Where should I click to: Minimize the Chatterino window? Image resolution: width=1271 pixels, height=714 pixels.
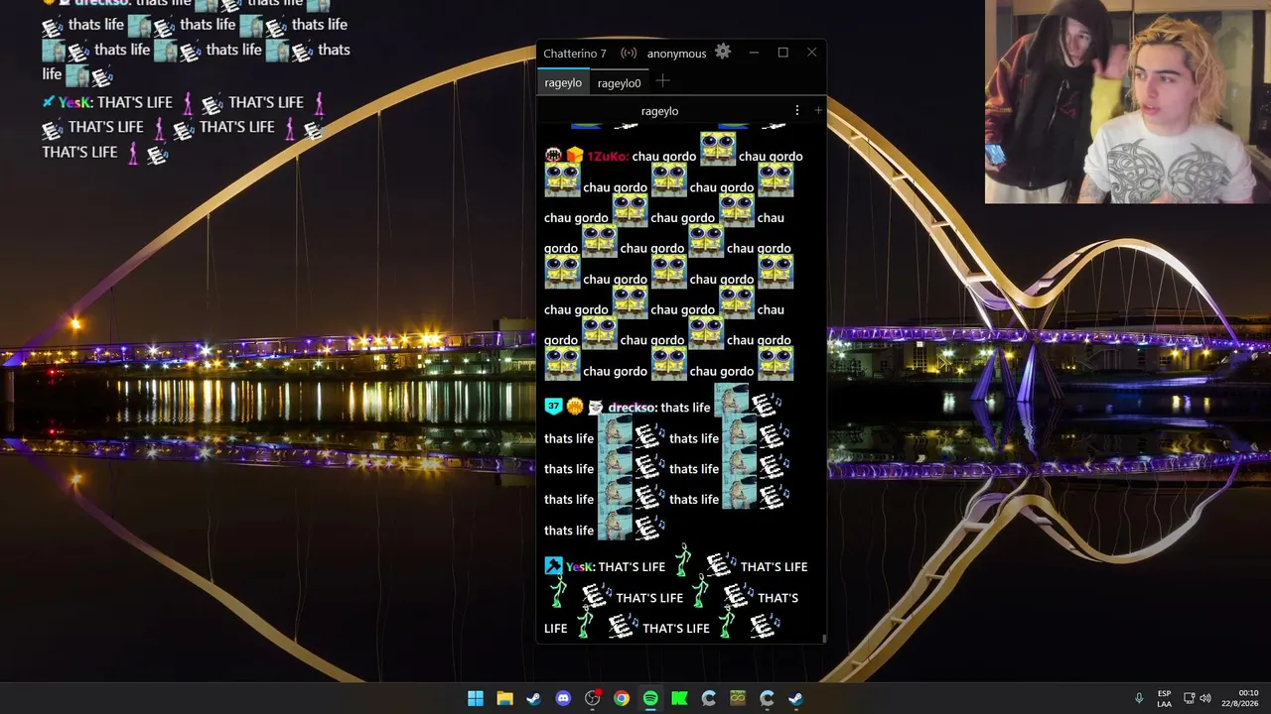pyautogui.click(x=754, y=53)
